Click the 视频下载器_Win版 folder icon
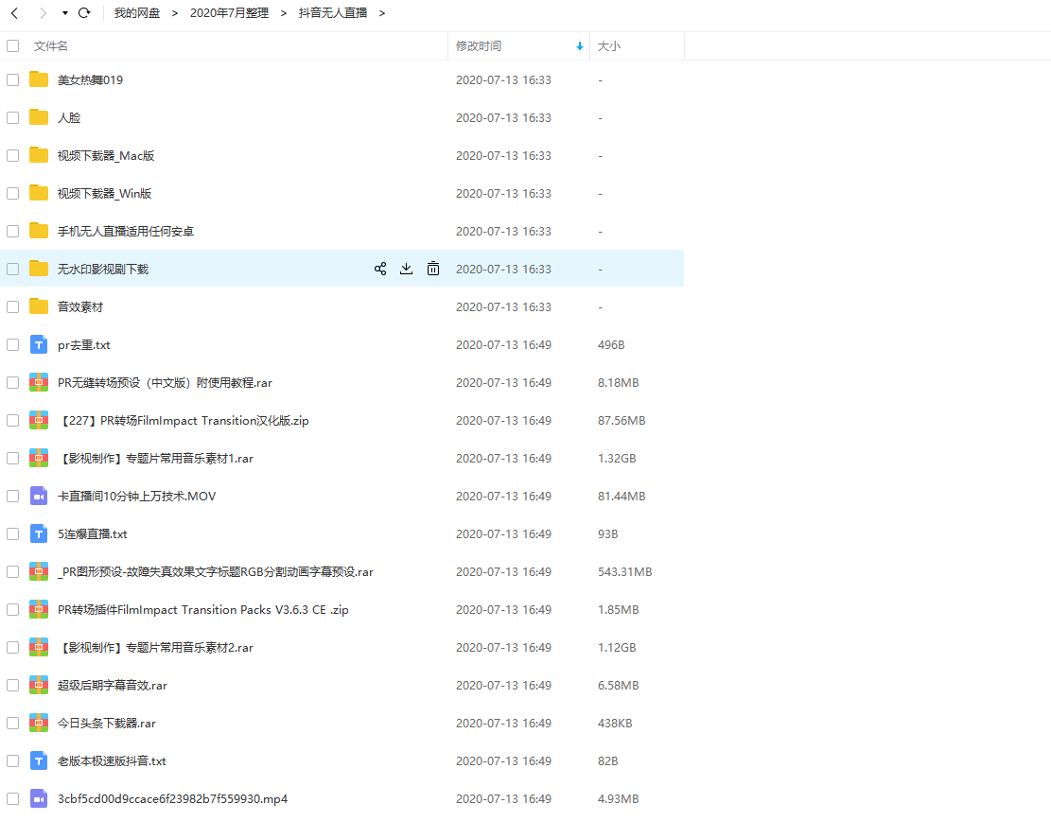 39,193
